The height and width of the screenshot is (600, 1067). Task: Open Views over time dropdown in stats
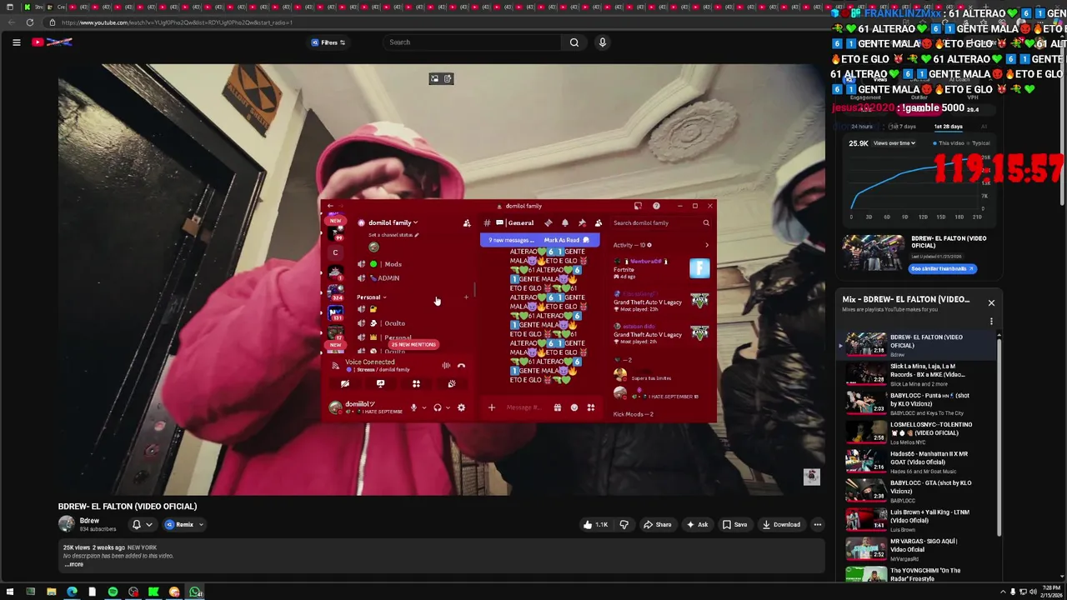click(894, 143)
